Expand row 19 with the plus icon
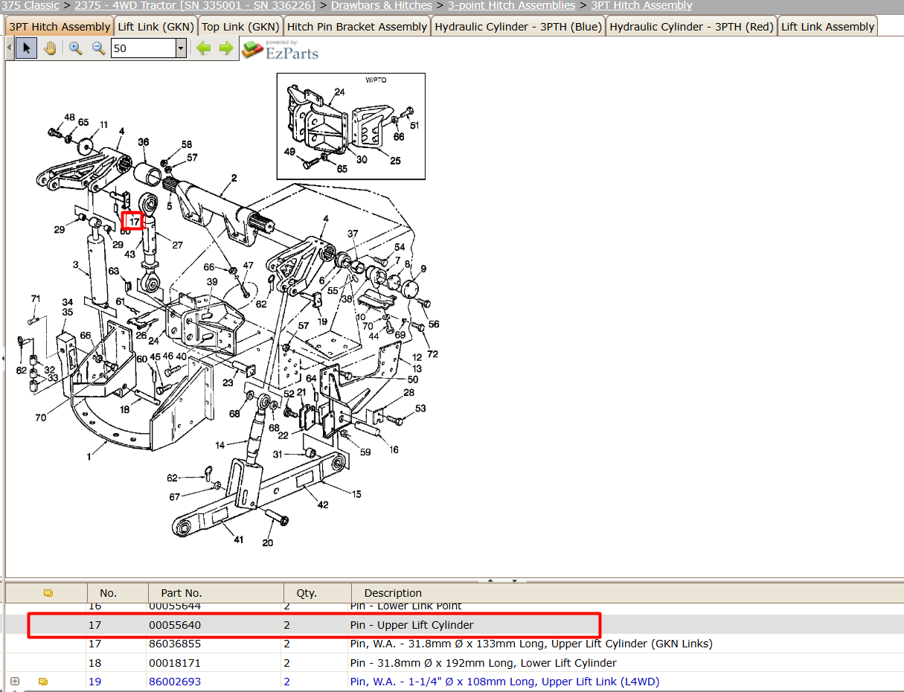 click(14, 682)
